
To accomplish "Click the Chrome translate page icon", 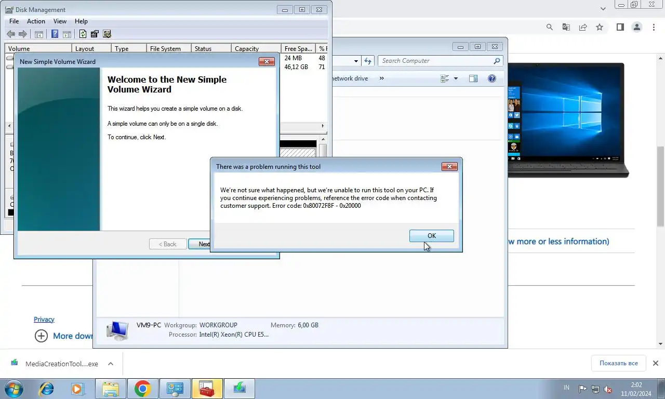I will pyautogui.click(x=566, y=27).
